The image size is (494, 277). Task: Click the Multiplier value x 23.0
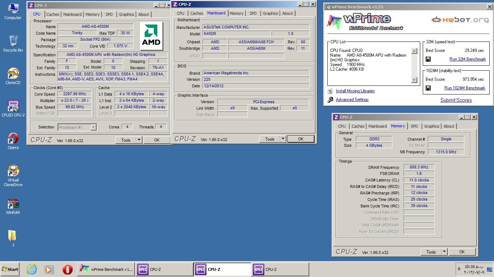click(x=74, y=101)
